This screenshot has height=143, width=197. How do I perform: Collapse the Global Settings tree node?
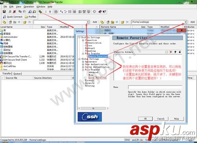click(x=79, y=59)
